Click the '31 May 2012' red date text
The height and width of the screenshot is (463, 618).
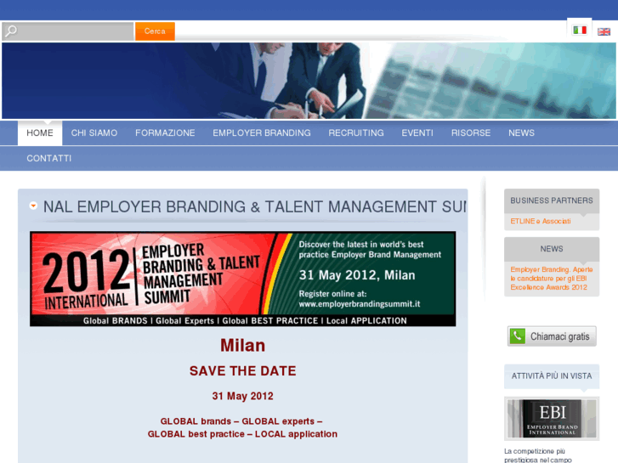[243, 396]
